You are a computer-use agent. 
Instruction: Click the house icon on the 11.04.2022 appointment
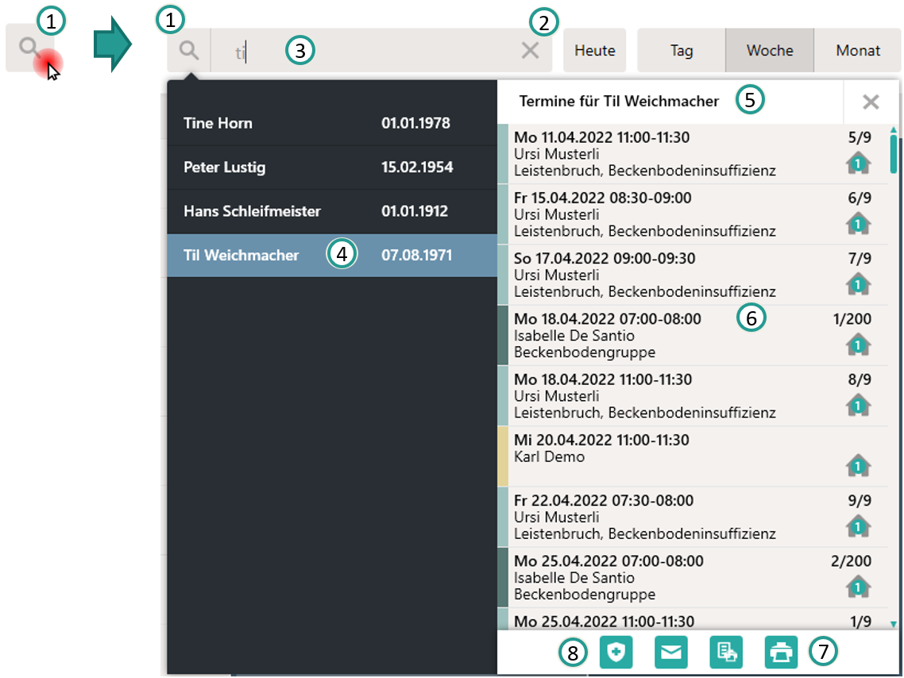click(x=858, y=163)
